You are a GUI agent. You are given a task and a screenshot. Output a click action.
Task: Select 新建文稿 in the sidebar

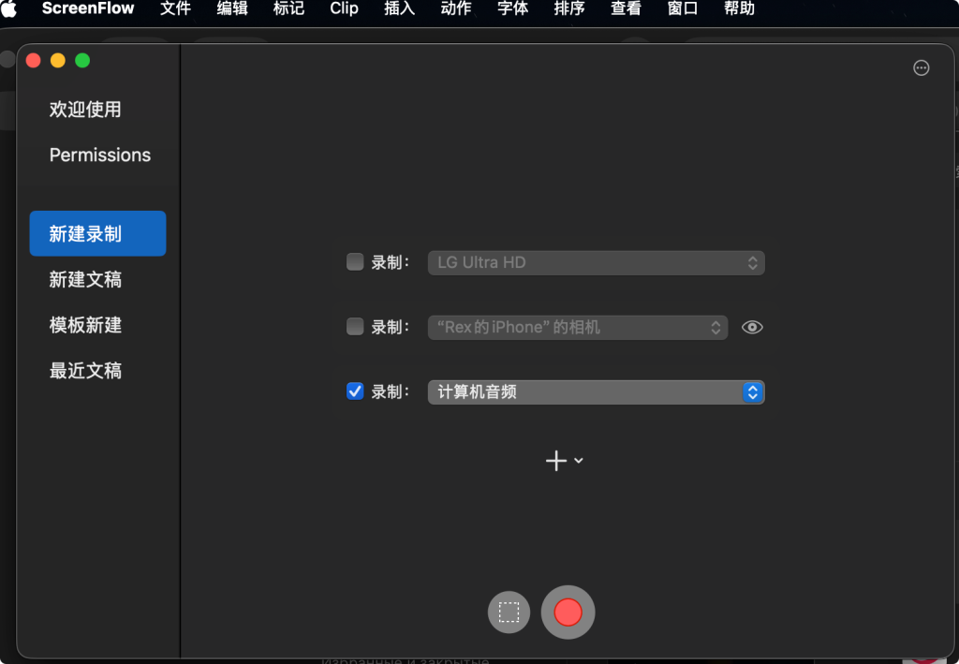[85, 279]
